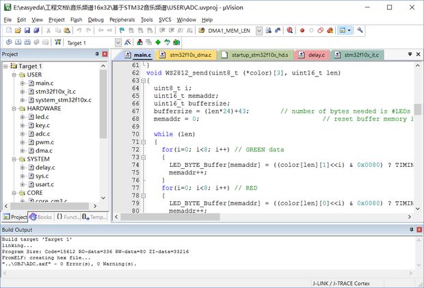Click the Window layout toolbar icon
Viewport: 424px width, 288px height.
pyautogui.click(x=343, y=30)
